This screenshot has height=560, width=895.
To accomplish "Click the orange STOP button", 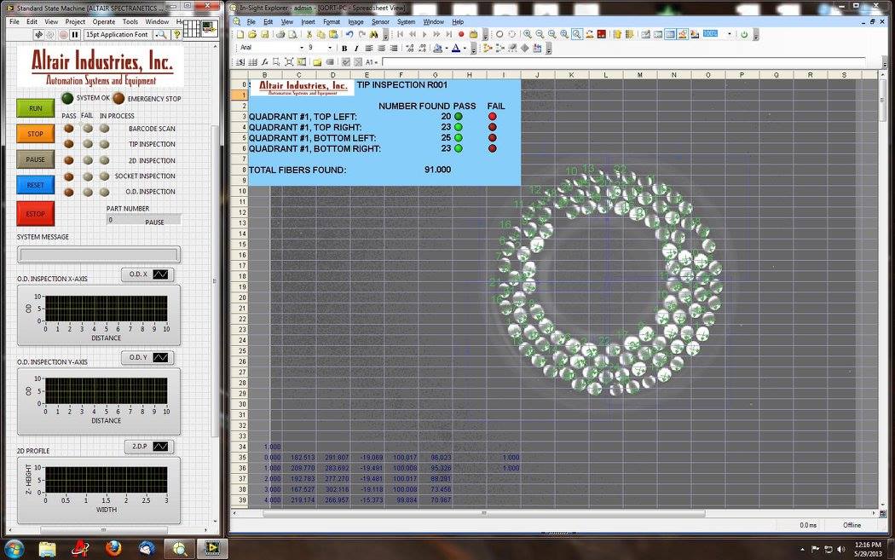I will tap(36, 134).
